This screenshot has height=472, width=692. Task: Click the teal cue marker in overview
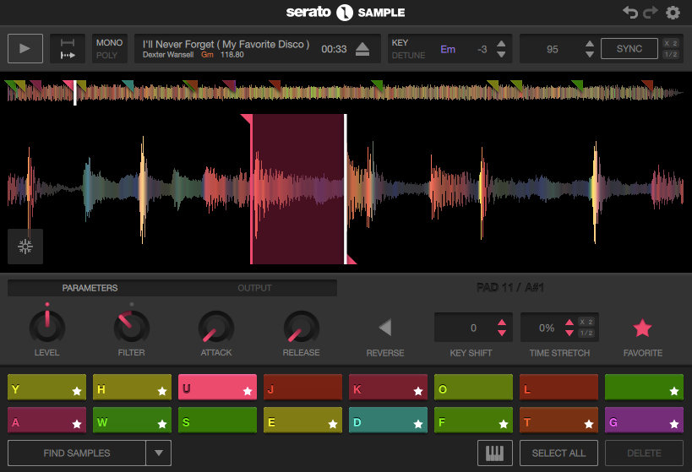pos(128,85)
